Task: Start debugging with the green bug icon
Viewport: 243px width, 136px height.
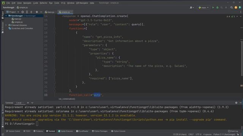Action: point(217,8)
